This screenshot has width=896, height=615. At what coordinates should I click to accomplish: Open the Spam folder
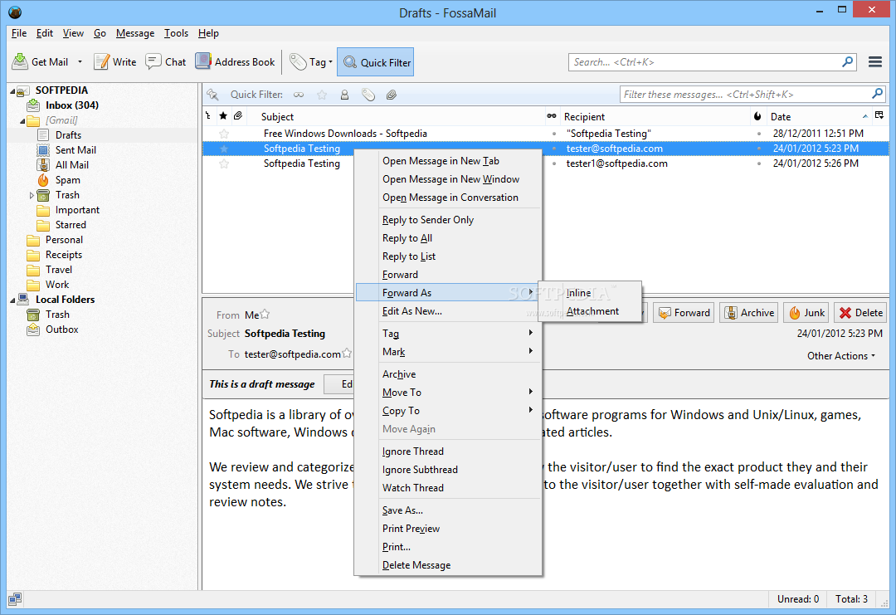pyautogui.click(x=67, y=180)
